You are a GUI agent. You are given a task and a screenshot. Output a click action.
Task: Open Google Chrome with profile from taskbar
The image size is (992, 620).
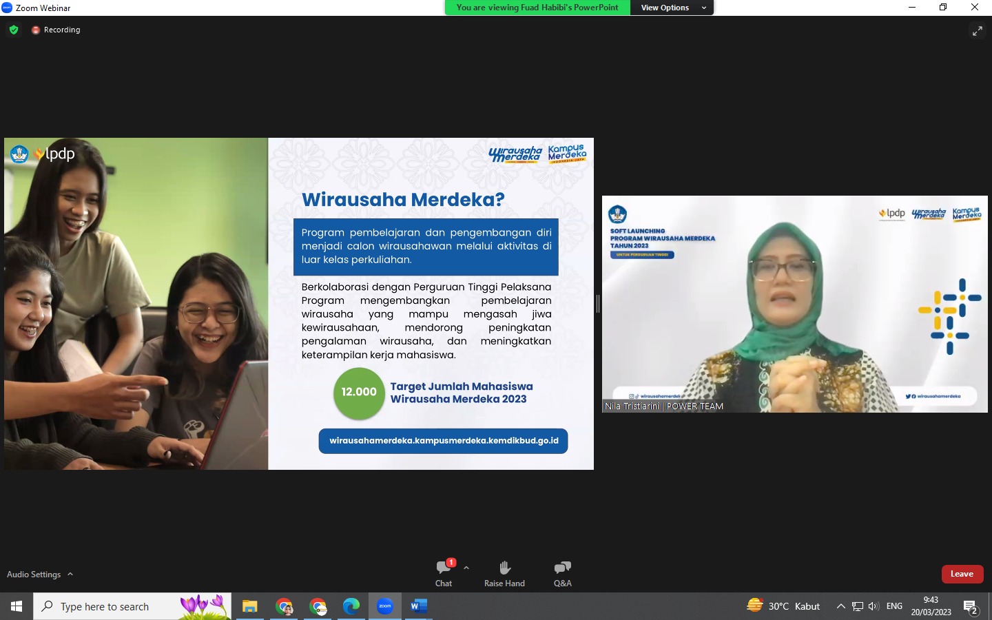[284, 606]
